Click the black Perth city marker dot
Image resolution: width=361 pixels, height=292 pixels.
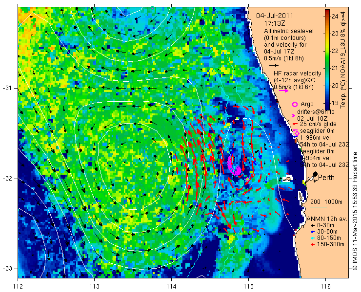pos(316,174)
